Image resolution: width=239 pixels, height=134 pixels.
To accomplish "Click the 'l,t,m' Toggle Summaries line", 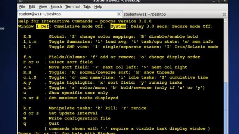I will tap(118, 42).
